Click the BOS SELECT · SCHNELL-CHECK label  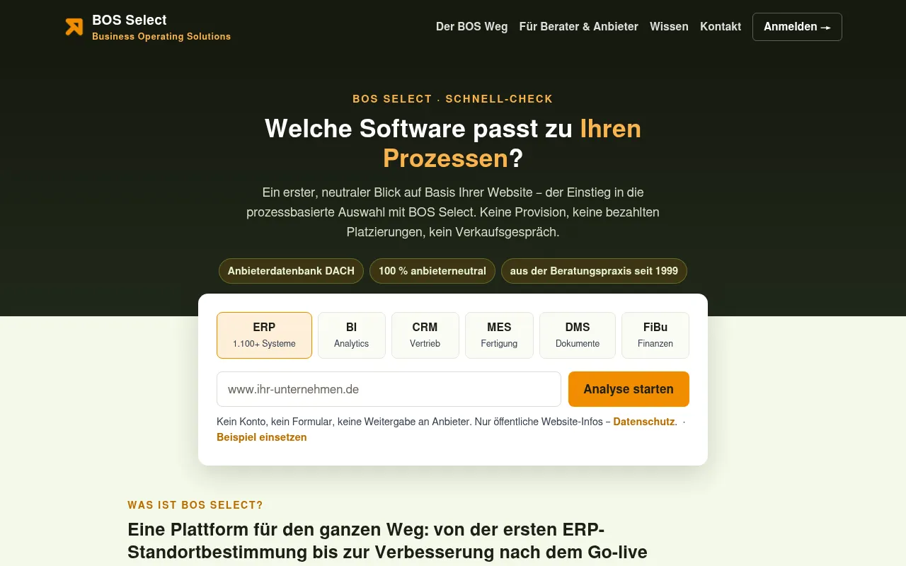[453, 99]
